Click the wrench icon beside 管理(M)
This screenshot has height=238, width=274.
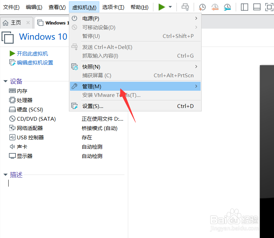[x=74, y=86]
